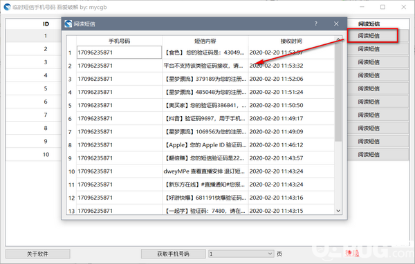The height and width of the screenshot is (264, 415).
Task: Minimize the main application window
Action: tap(362, 7)
